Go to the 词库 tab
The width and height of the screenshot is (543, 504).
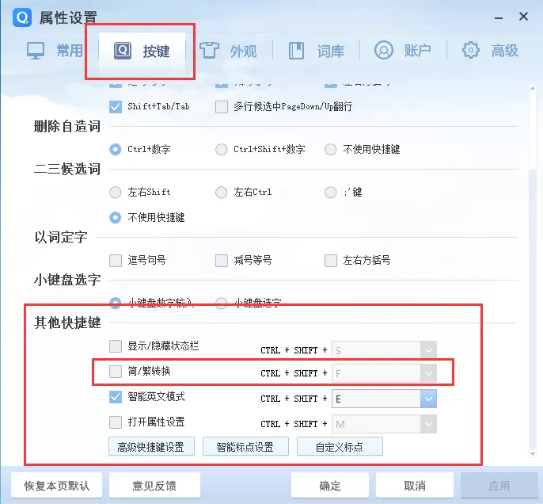pyautogui.click(x=316, y=51)
